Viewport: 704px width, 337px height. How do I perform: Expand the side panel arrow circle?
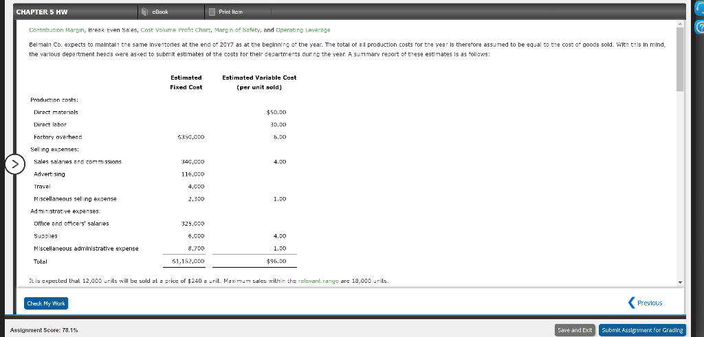(x=15, y=164)
